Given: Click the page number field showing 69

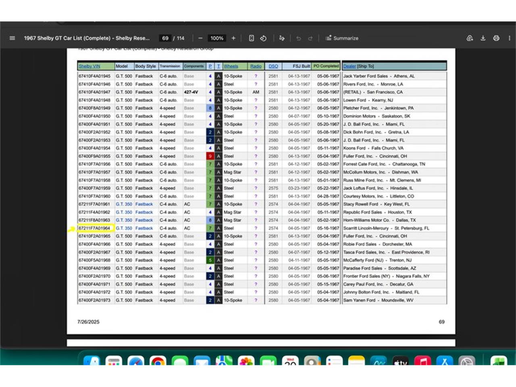Looking at the screenshot, I should coord(165,38).
